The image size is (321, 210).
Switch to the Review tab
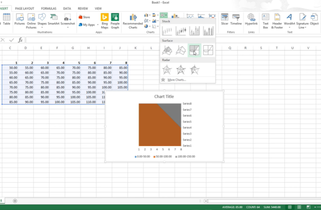pos(83,8)
